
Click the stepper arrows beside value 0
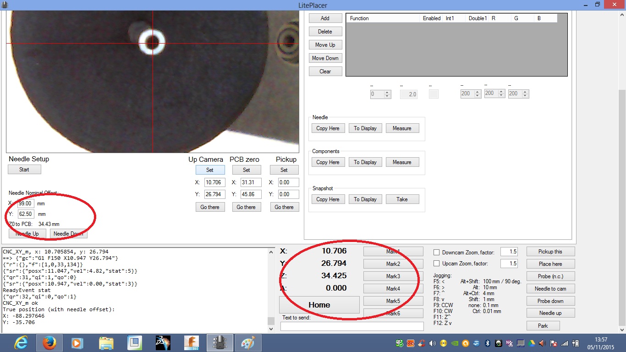[x=387, y=94]
